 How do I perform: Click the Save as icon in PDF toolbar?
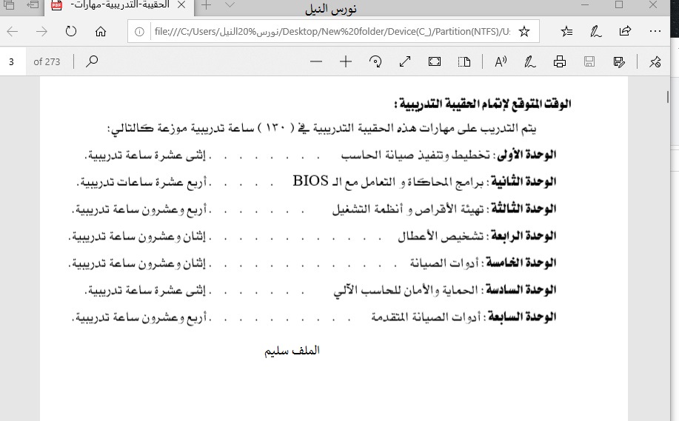point(619,62)
